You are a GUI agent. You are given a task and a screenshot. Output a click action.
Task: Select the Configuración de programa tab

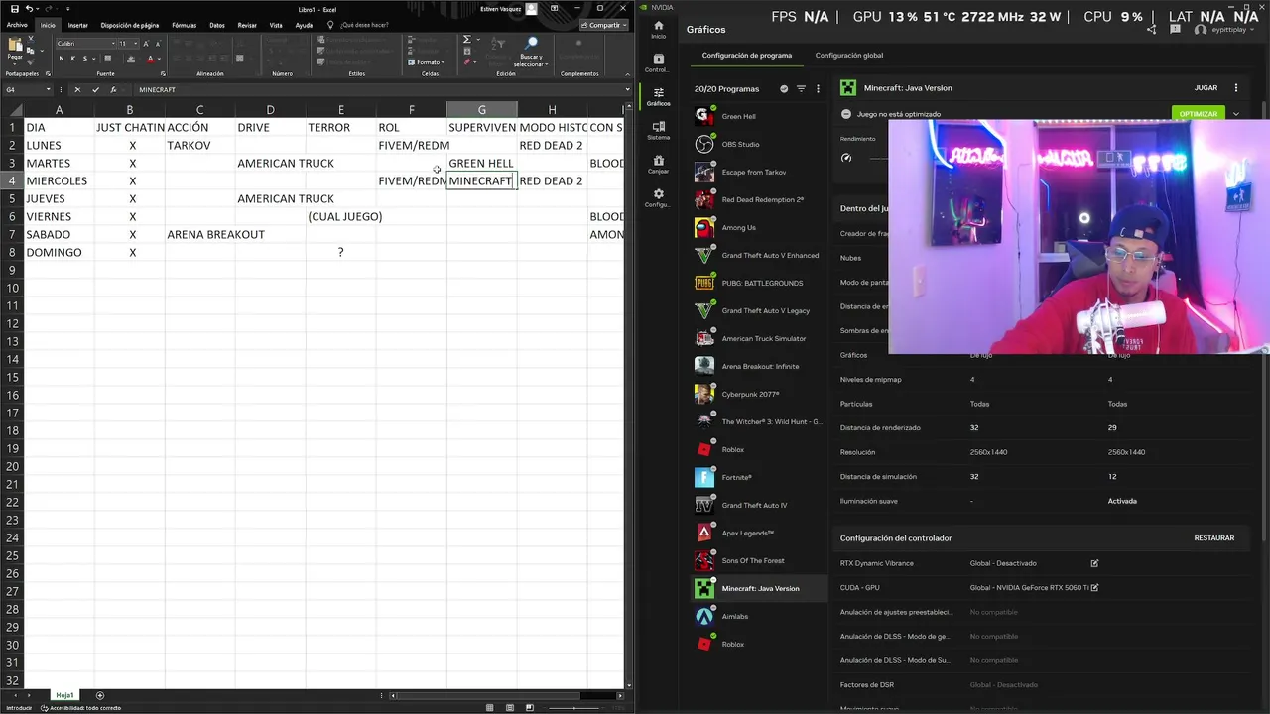click(x=746, y=56)
